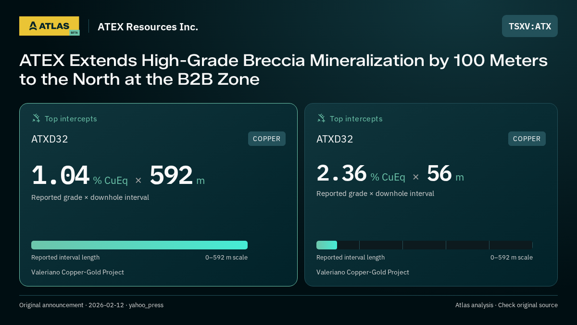Click the 1.04 grade value

tap(61, 175)
